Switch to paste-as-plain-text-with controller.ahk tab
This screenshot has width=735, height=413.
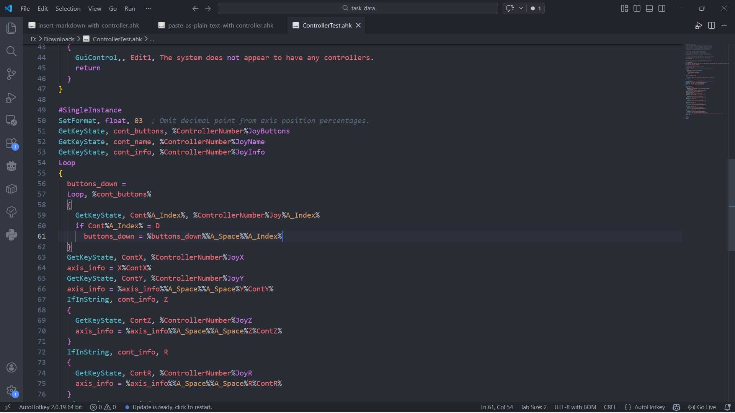coord(220,25)
